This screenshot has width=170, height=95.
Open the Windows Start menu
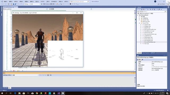pos(2,93)
